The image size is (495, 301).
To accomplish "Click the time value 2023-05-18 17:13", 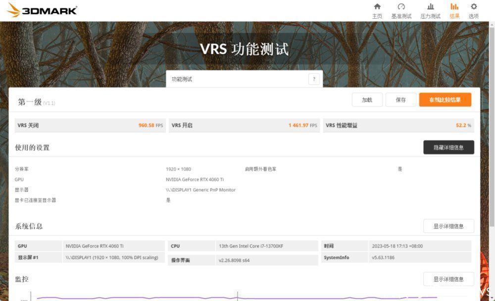I will tap(397, 246).
